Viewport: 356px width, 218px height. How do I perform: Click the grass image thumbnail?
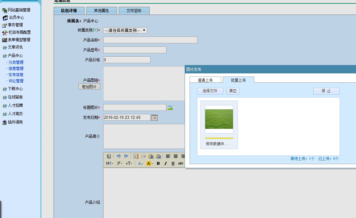click(219, 119)
